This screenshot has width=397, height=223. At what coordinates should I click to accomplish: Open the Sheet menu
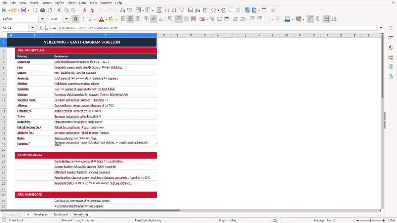71,3
